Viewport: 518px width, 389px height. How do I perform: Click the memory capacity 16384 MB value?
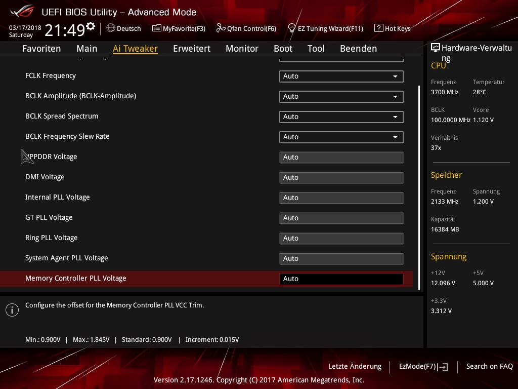click(x=445, y=229)
